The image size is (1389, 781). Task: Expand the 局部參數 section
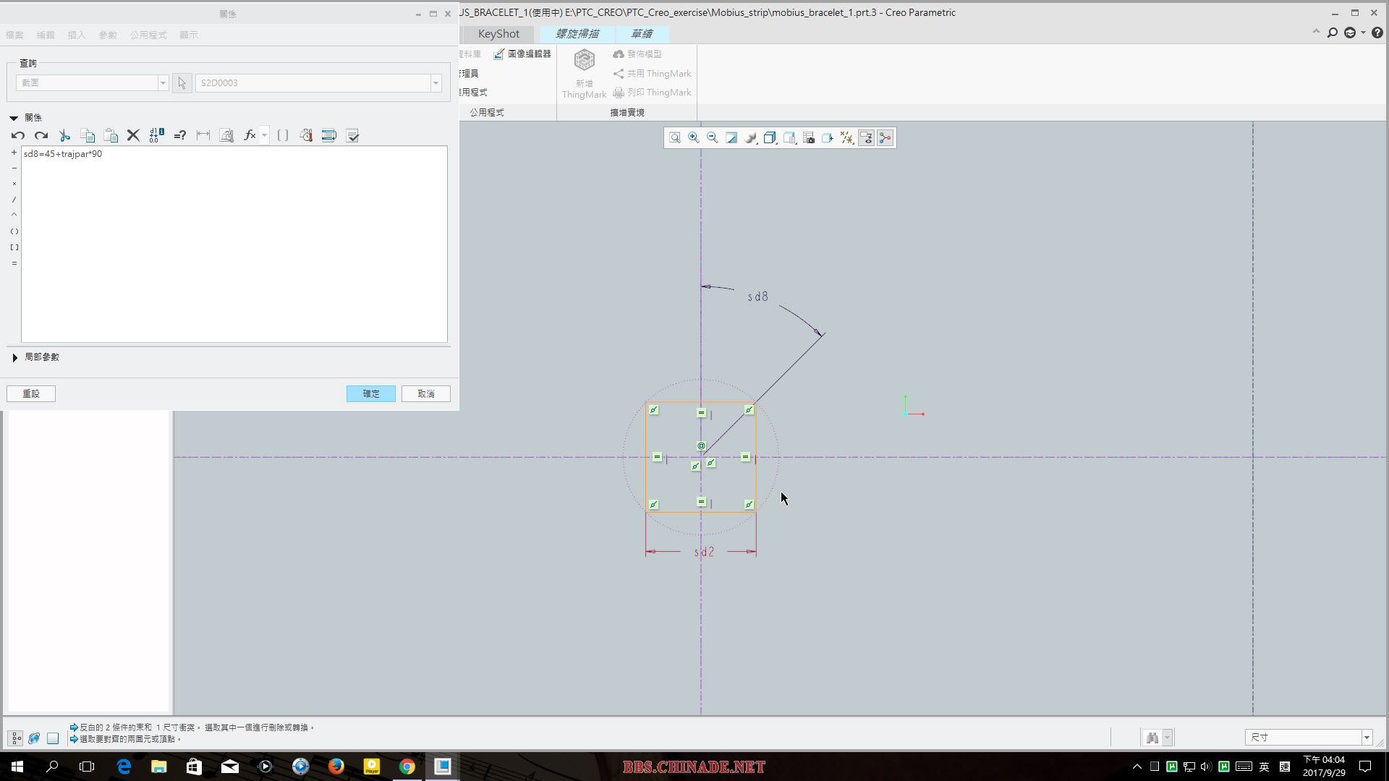pos(14,357)
